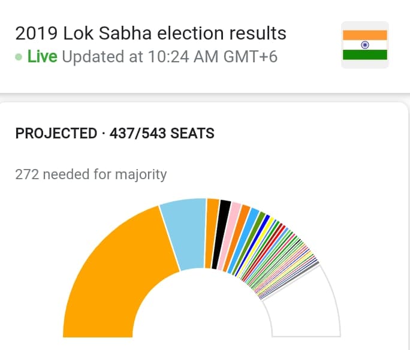Image resolution: width=410 pixels, height=350 pixels.
Task: Click the green Live status dot
Action: [x=19, y=57]
